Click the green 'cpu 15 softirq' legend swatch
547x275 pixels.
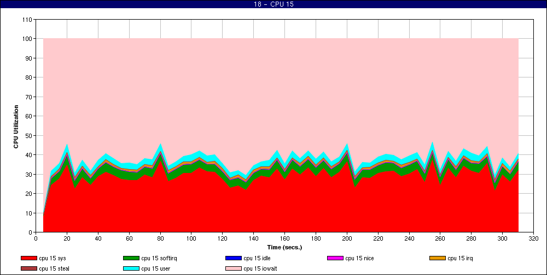131,258
